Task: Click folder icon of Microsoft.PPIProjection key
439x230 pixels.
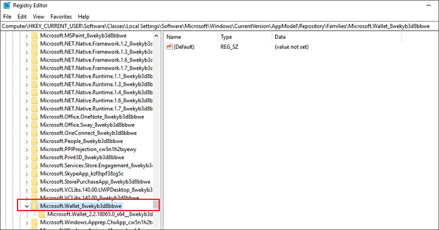Action: [x=34, y=149]
